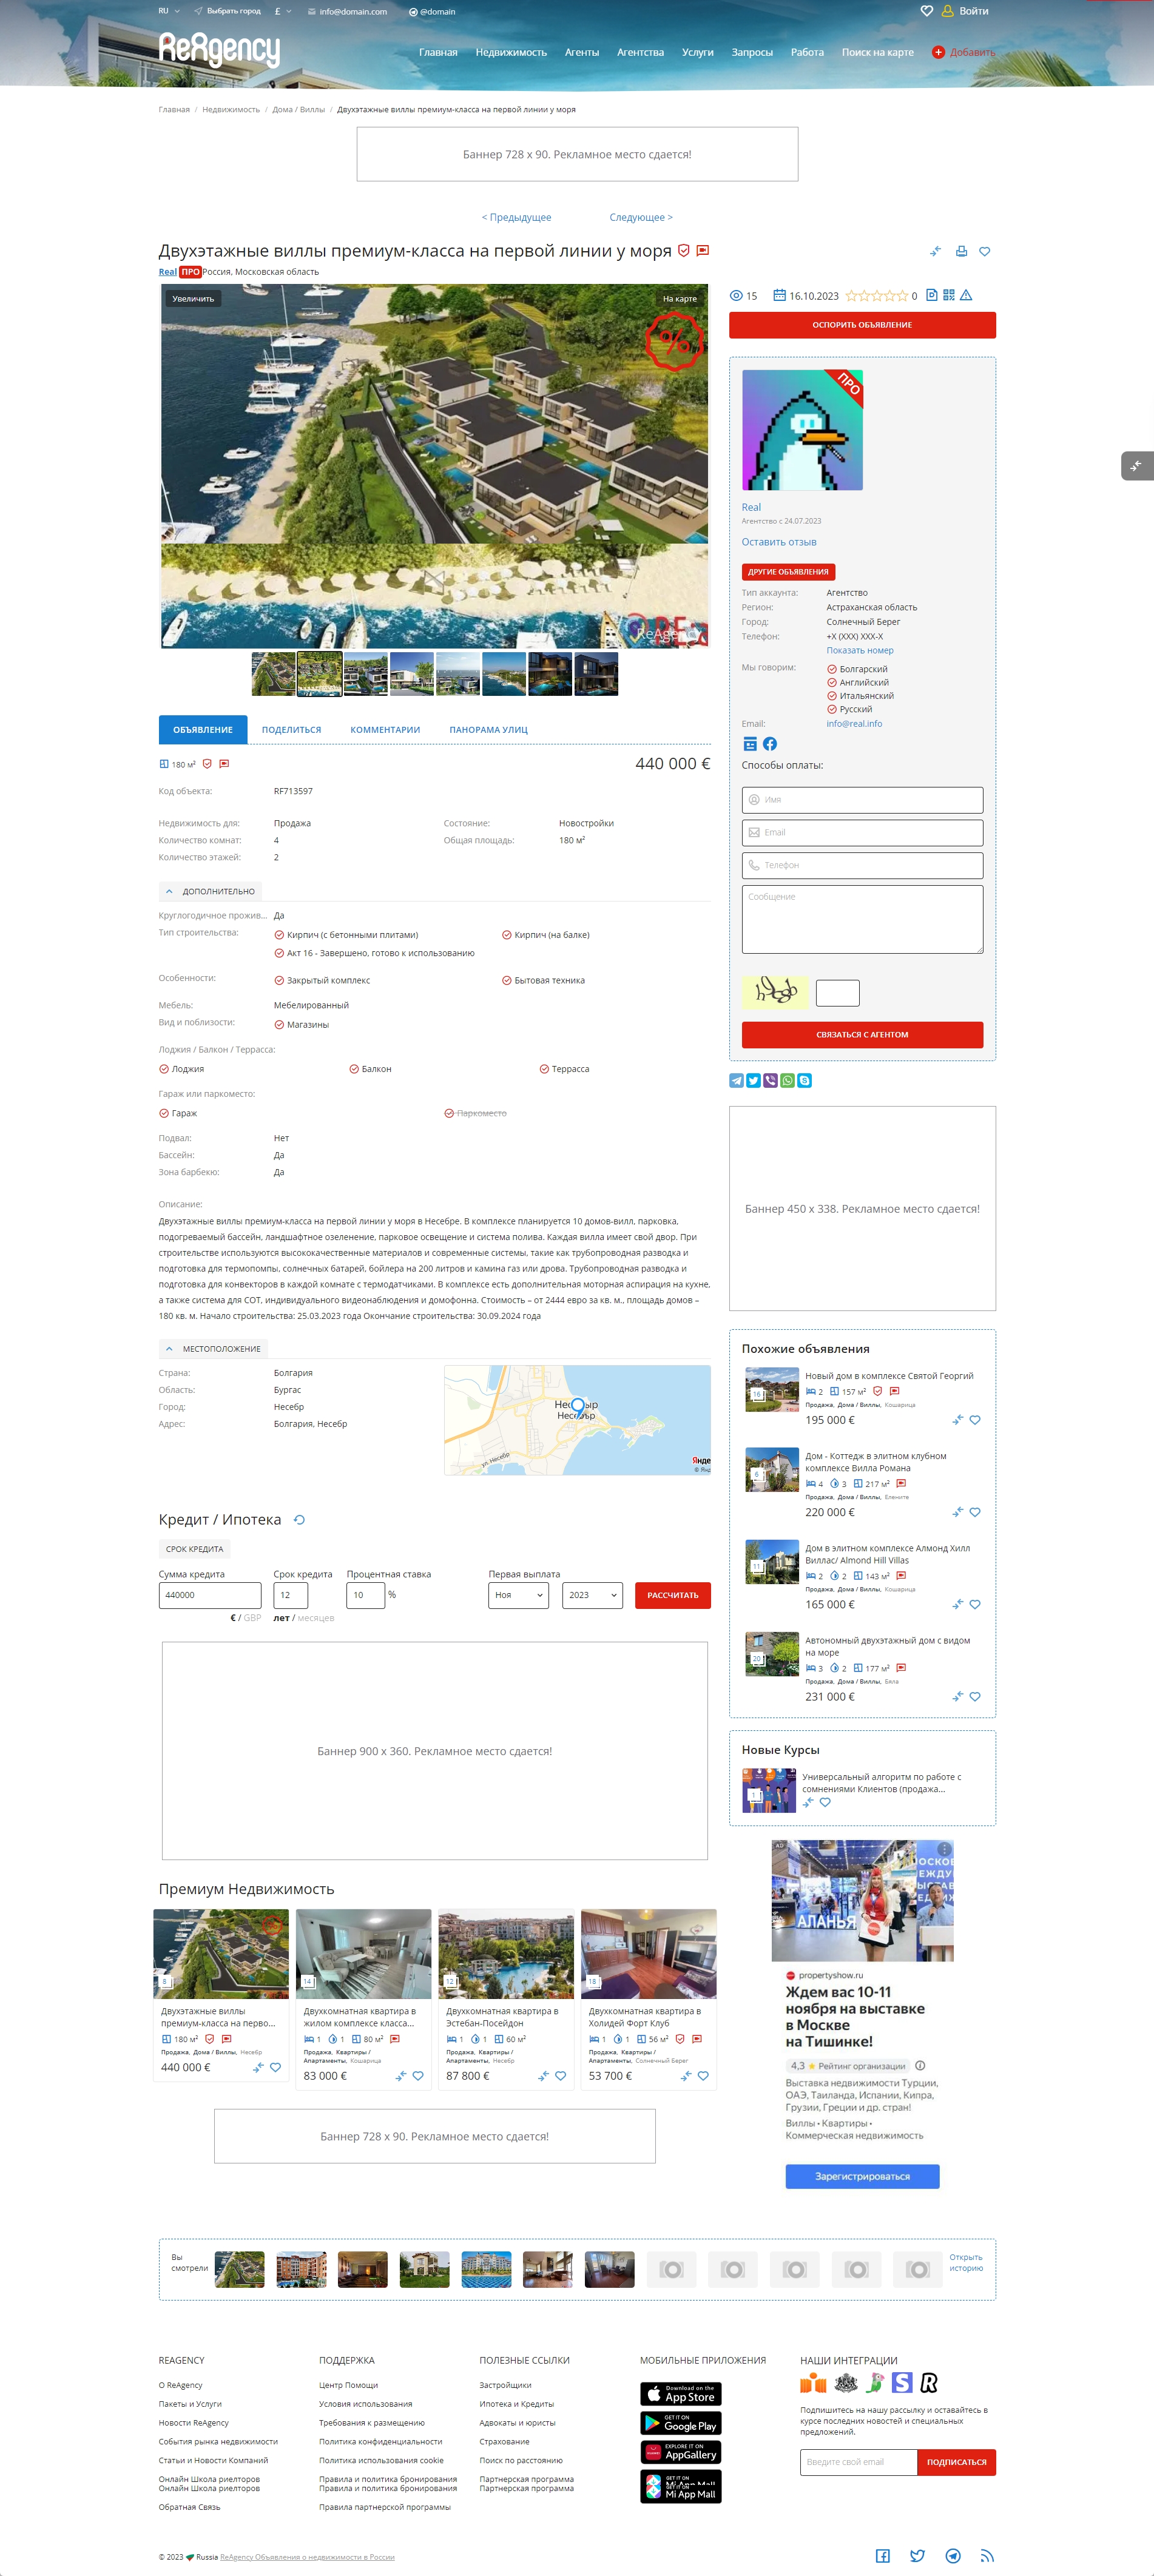The height and width of the screenshot is (2576, 1154).
Task: Switch to the Комментарии tab
Action: [385, 730]
